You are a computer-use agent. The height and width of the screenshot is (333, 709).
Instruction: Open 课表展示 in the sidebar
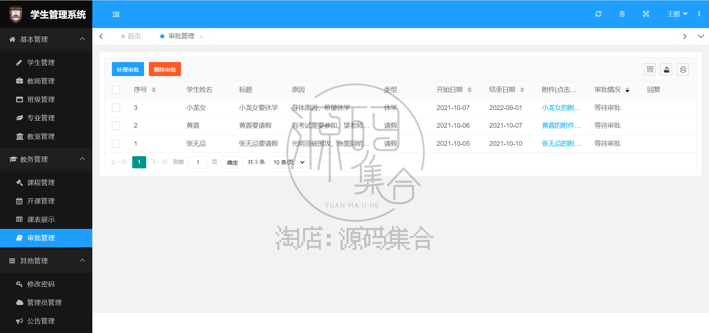click(46, 219)
